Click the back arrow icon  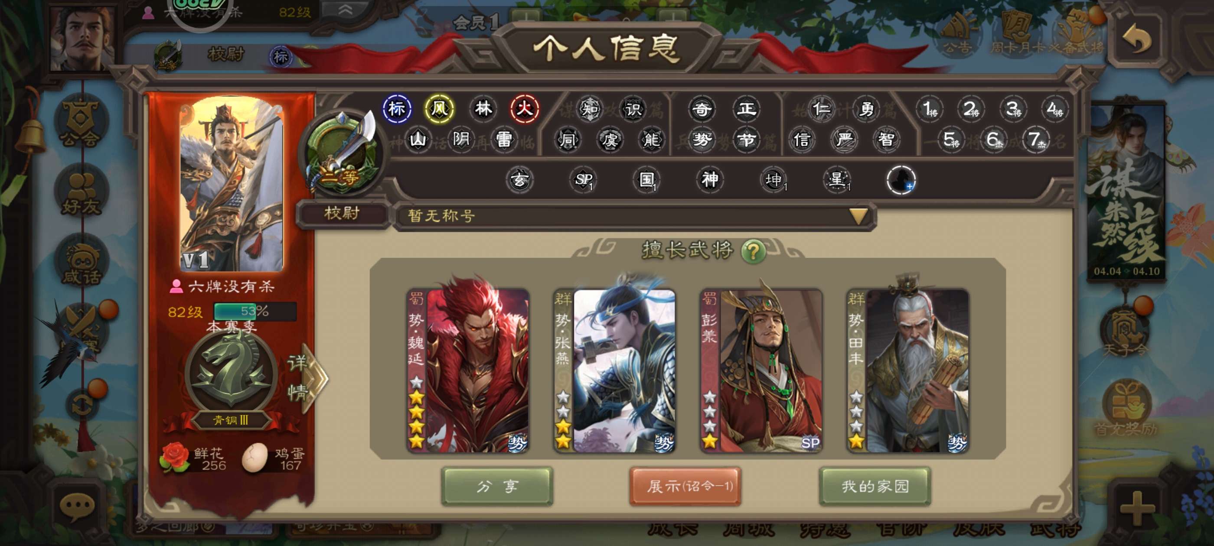click(1136, 39)
